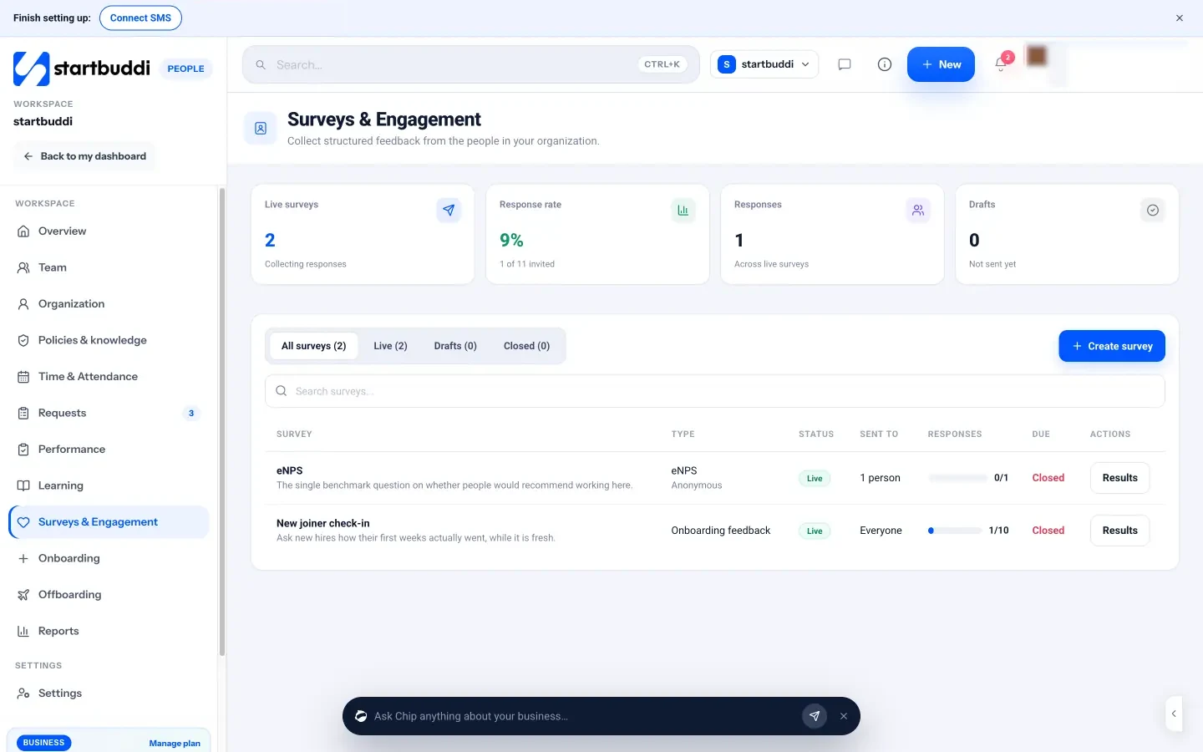Click the New button
The width and height of the screenshot is (1203, 752).
[941, 64]
